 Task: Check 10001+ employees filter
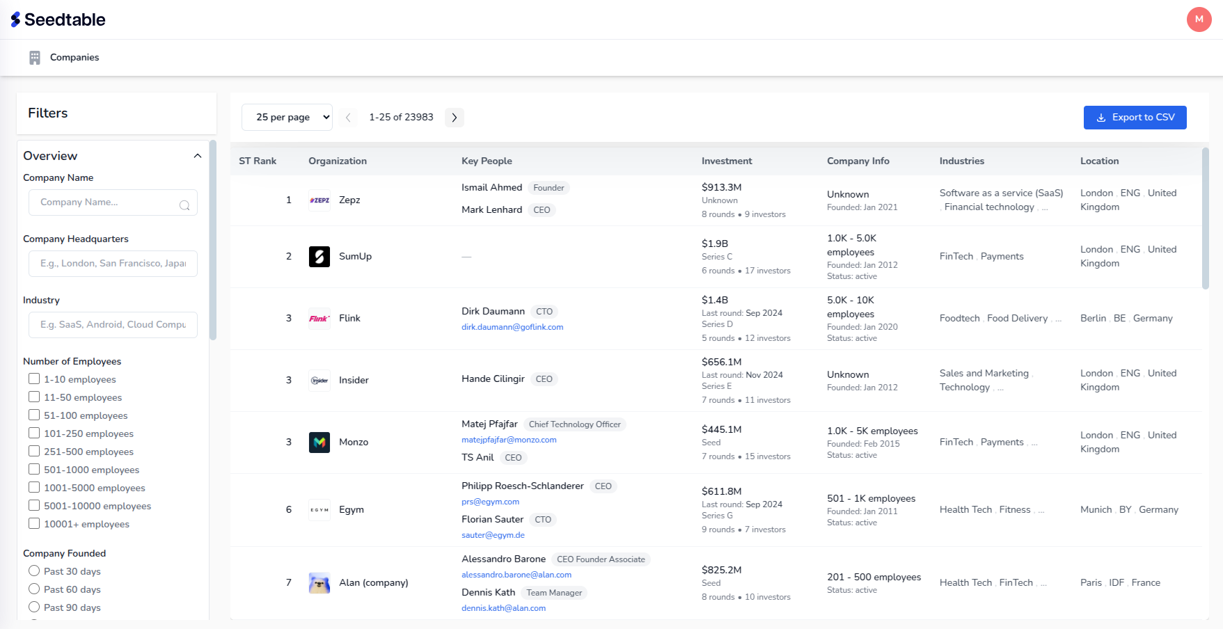point(34,524)
